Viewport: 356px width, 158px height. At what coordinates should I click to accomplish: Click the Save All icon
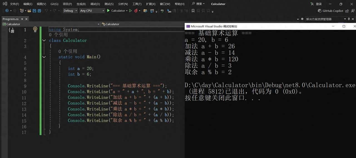[39, 11]
